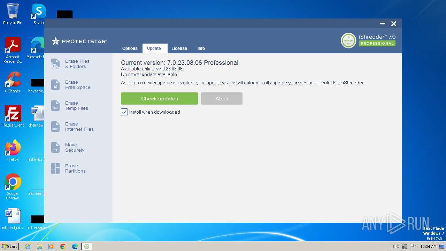Screen dimensions: 446x251
Task: Open Erase Partitions grid icon
Action: pyautogui.click(x=55, y=168)
